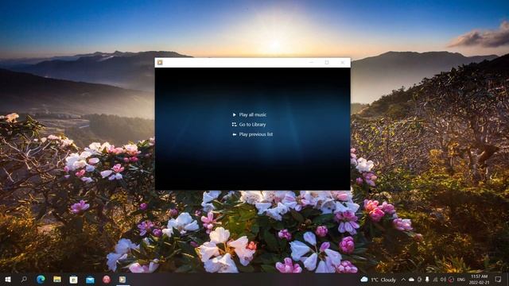This screenshot has width=509, height=286.
Task: Select Play previous list option
Action: 253,134
